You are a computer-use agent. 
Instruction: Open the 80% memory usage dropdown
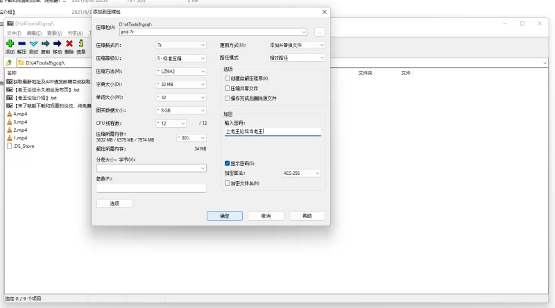pyautogui.click(x=191, y=137)
